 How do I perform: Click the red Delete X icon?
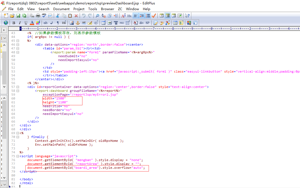[76, 16]
